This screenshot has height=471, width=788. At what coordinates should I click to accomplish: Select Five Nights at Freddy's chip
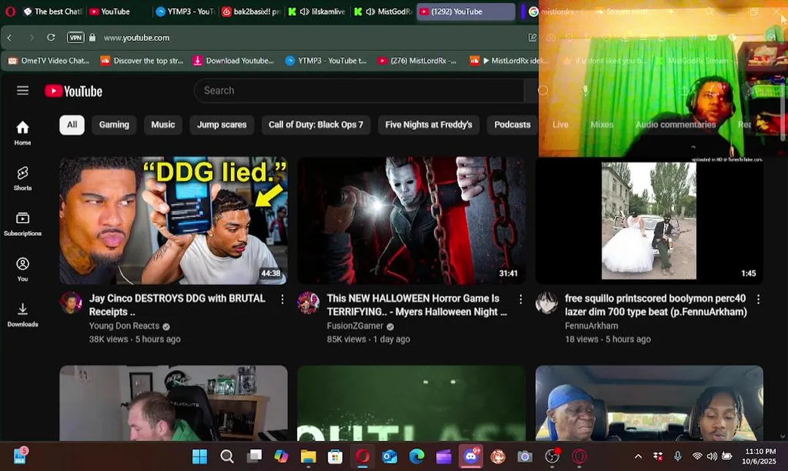pos(429,124)
